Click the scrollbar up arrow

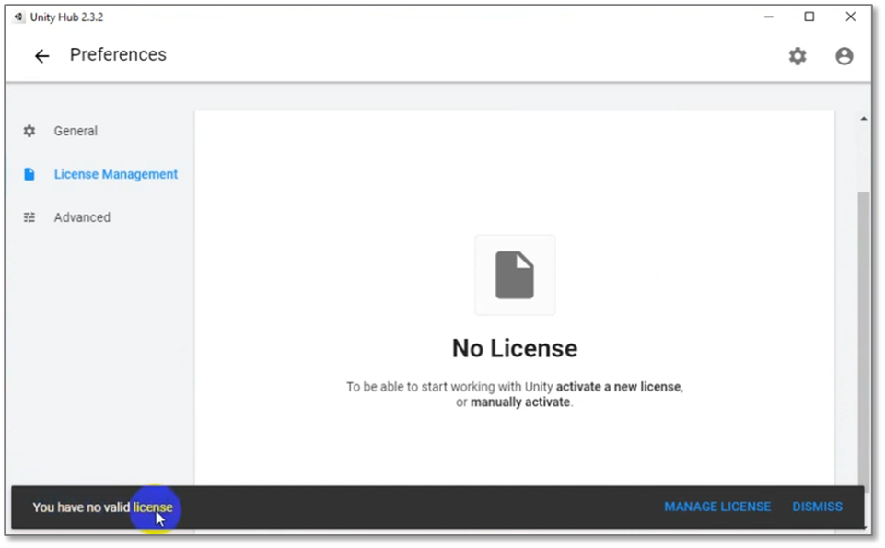point(864,119)
